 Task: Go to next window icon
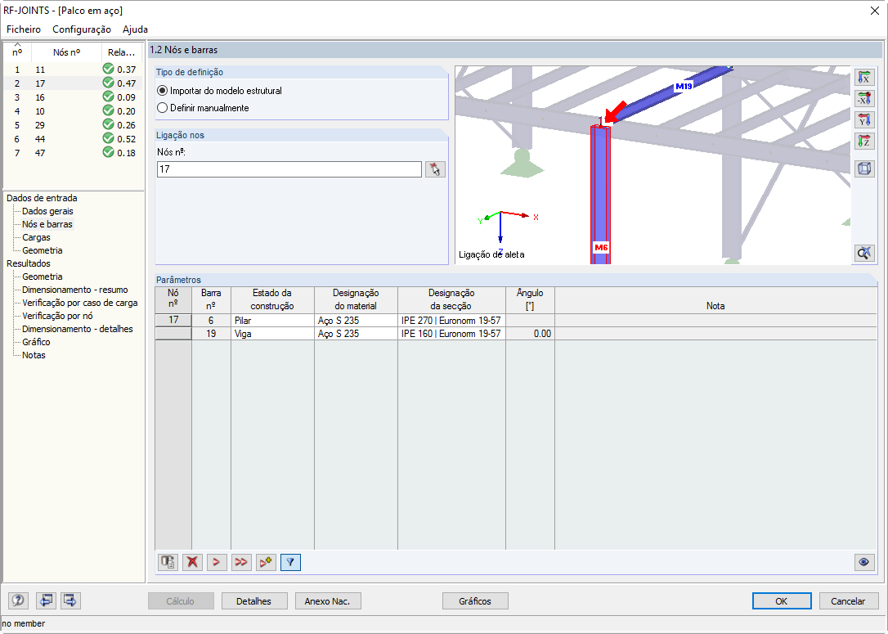(70, 600)
